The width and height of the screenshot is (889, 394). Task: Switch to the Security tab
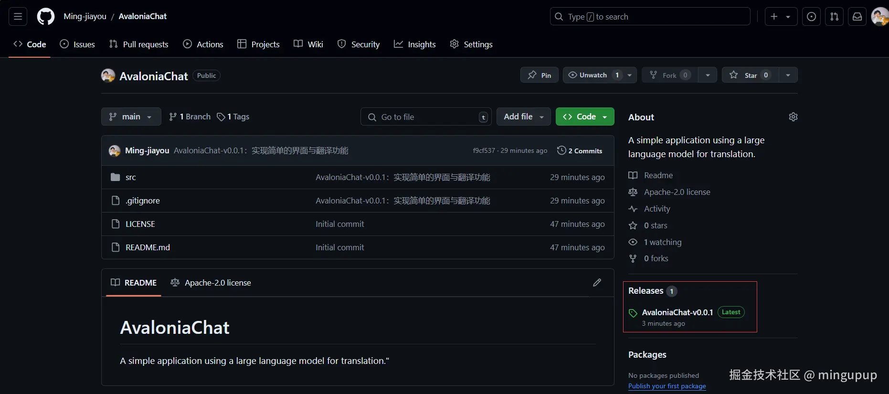(359, 44)
